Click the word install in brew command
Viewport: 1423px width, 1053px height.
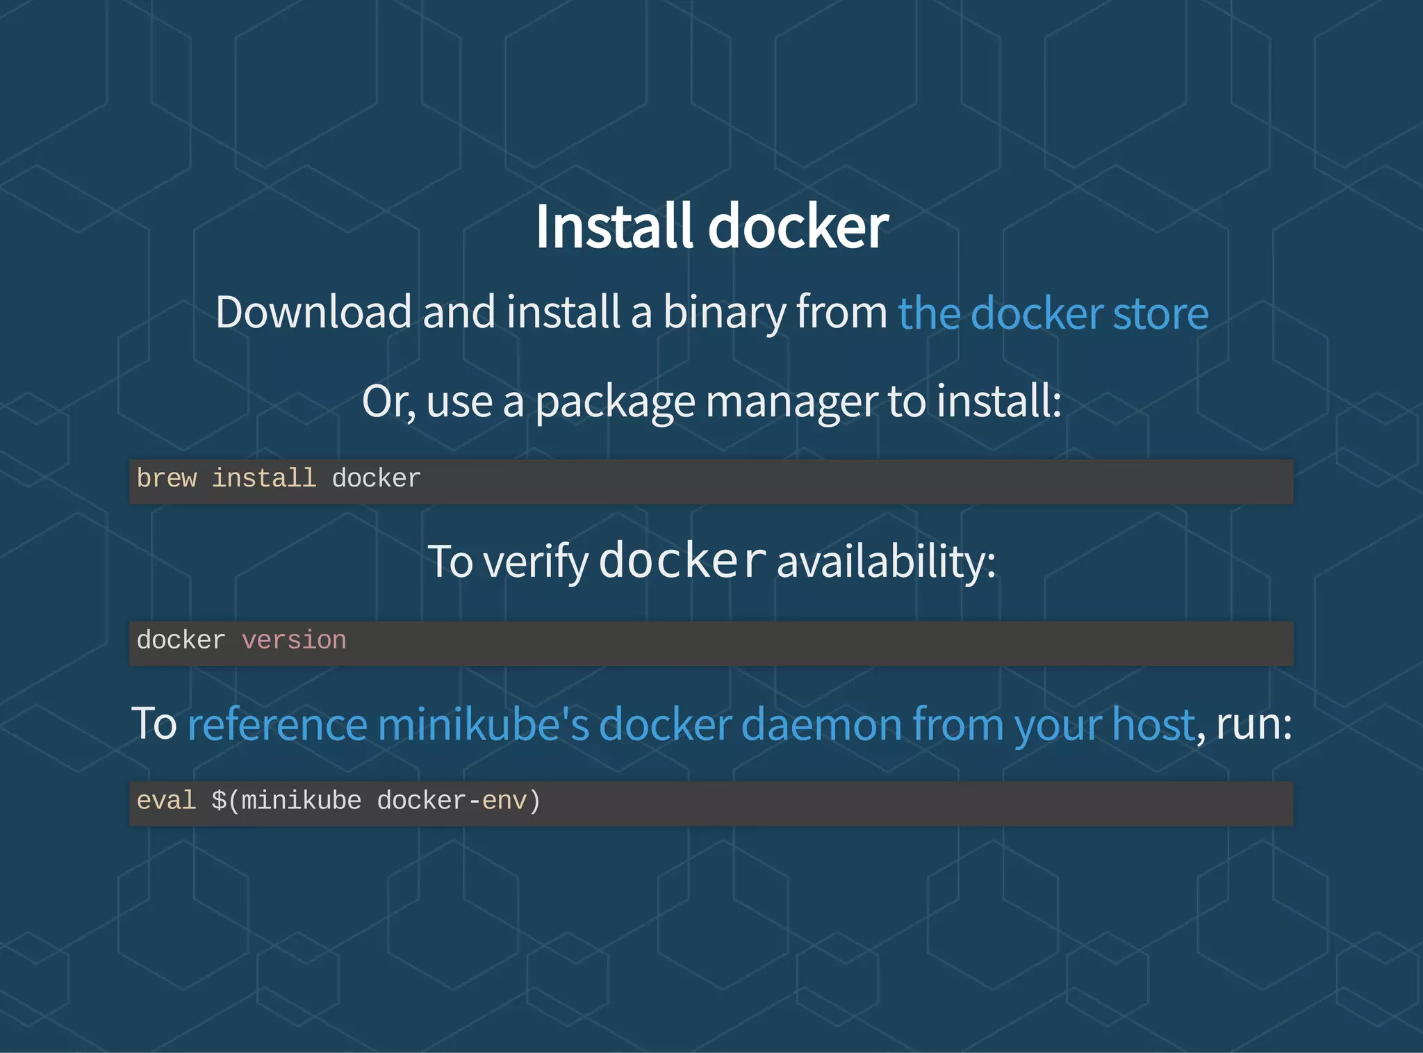pos(264,479)
